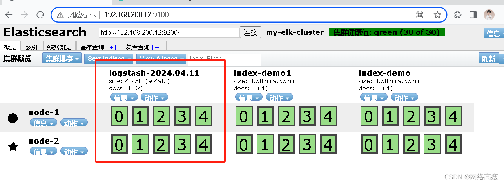Click the logstash-2024.04.11 index name

[x=154, y=73]
